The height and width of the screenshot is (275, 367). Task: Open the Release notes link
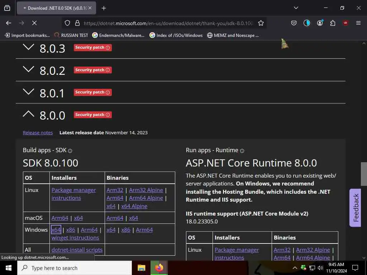38,132
